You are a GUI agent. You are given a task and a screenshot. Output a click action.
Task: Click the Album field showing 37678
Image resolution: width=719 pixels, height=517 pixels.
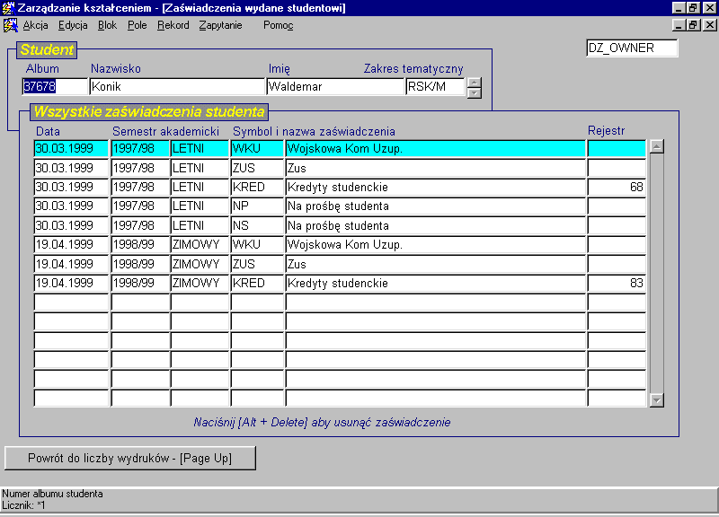point(55,86)
